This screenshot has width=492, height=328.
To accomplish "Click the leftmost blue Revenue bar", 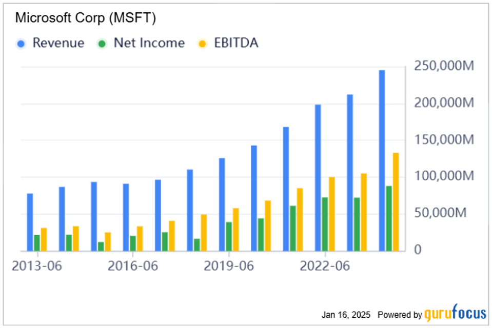I will (30, 222).
